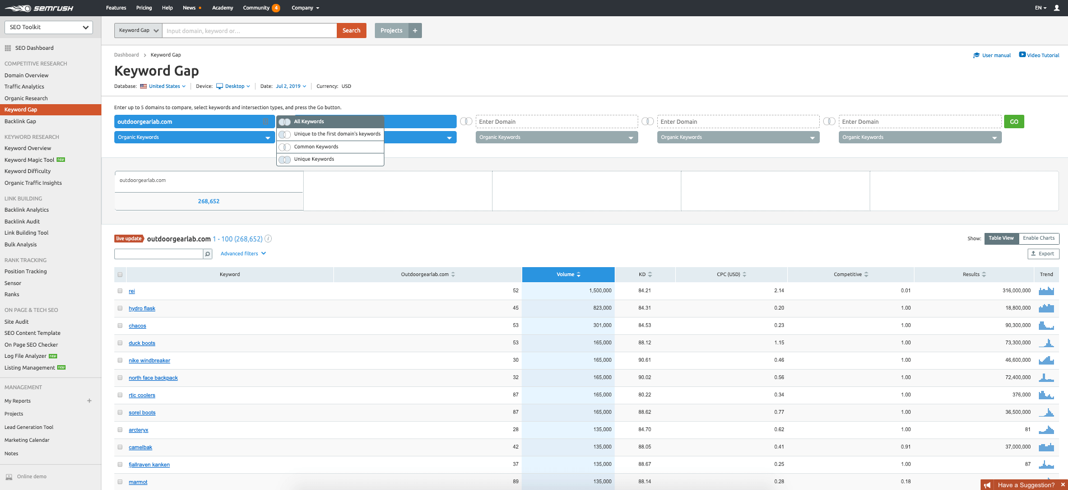Viewport: 1068px width, 490px height.
Task: Click the Online demo icon
Action: [x=9, y=477]
